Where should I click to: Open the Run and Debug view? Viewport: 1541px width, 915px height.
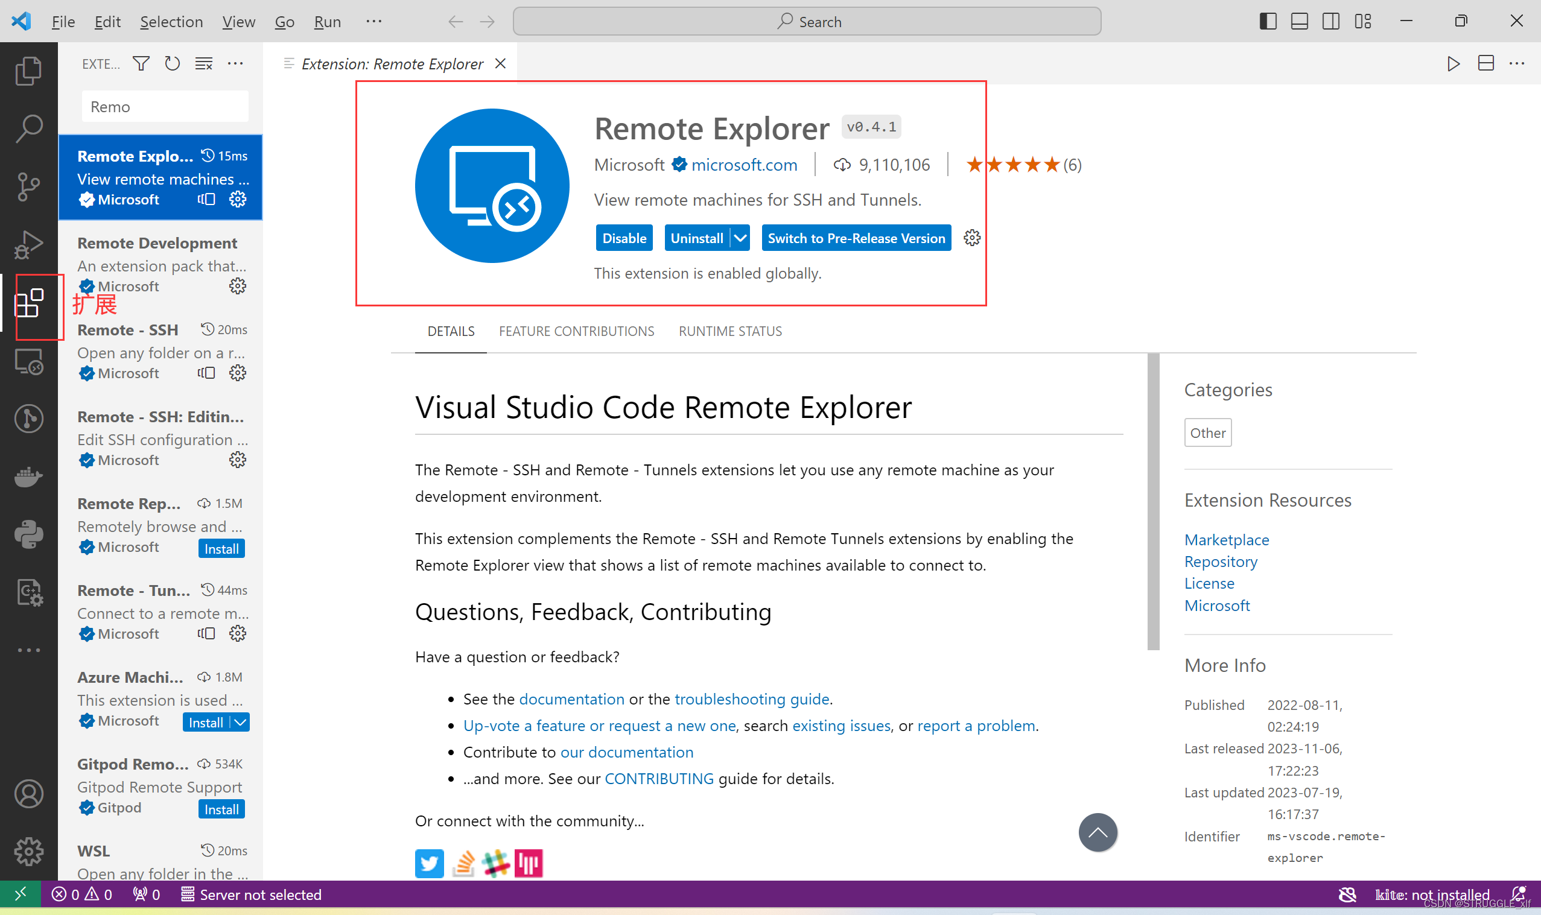pos(28,245)
